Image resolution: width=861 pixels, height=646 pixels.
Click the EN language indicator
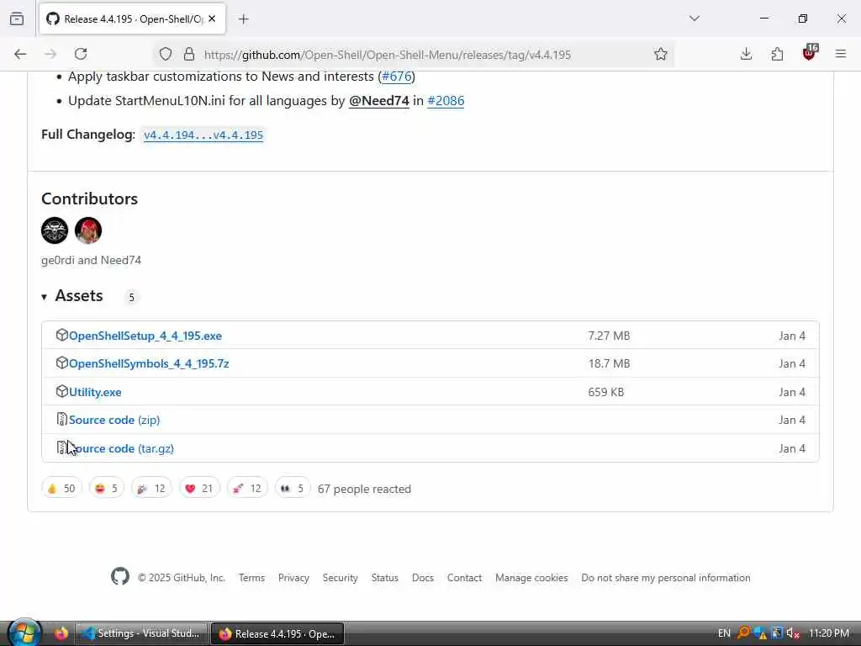[724, 633]
